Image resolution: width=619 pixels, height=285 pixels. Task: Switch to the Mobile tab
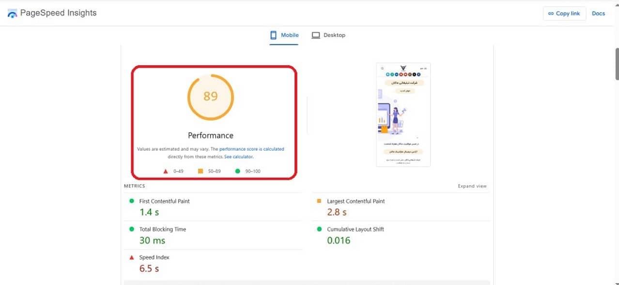tap(284, 35)
